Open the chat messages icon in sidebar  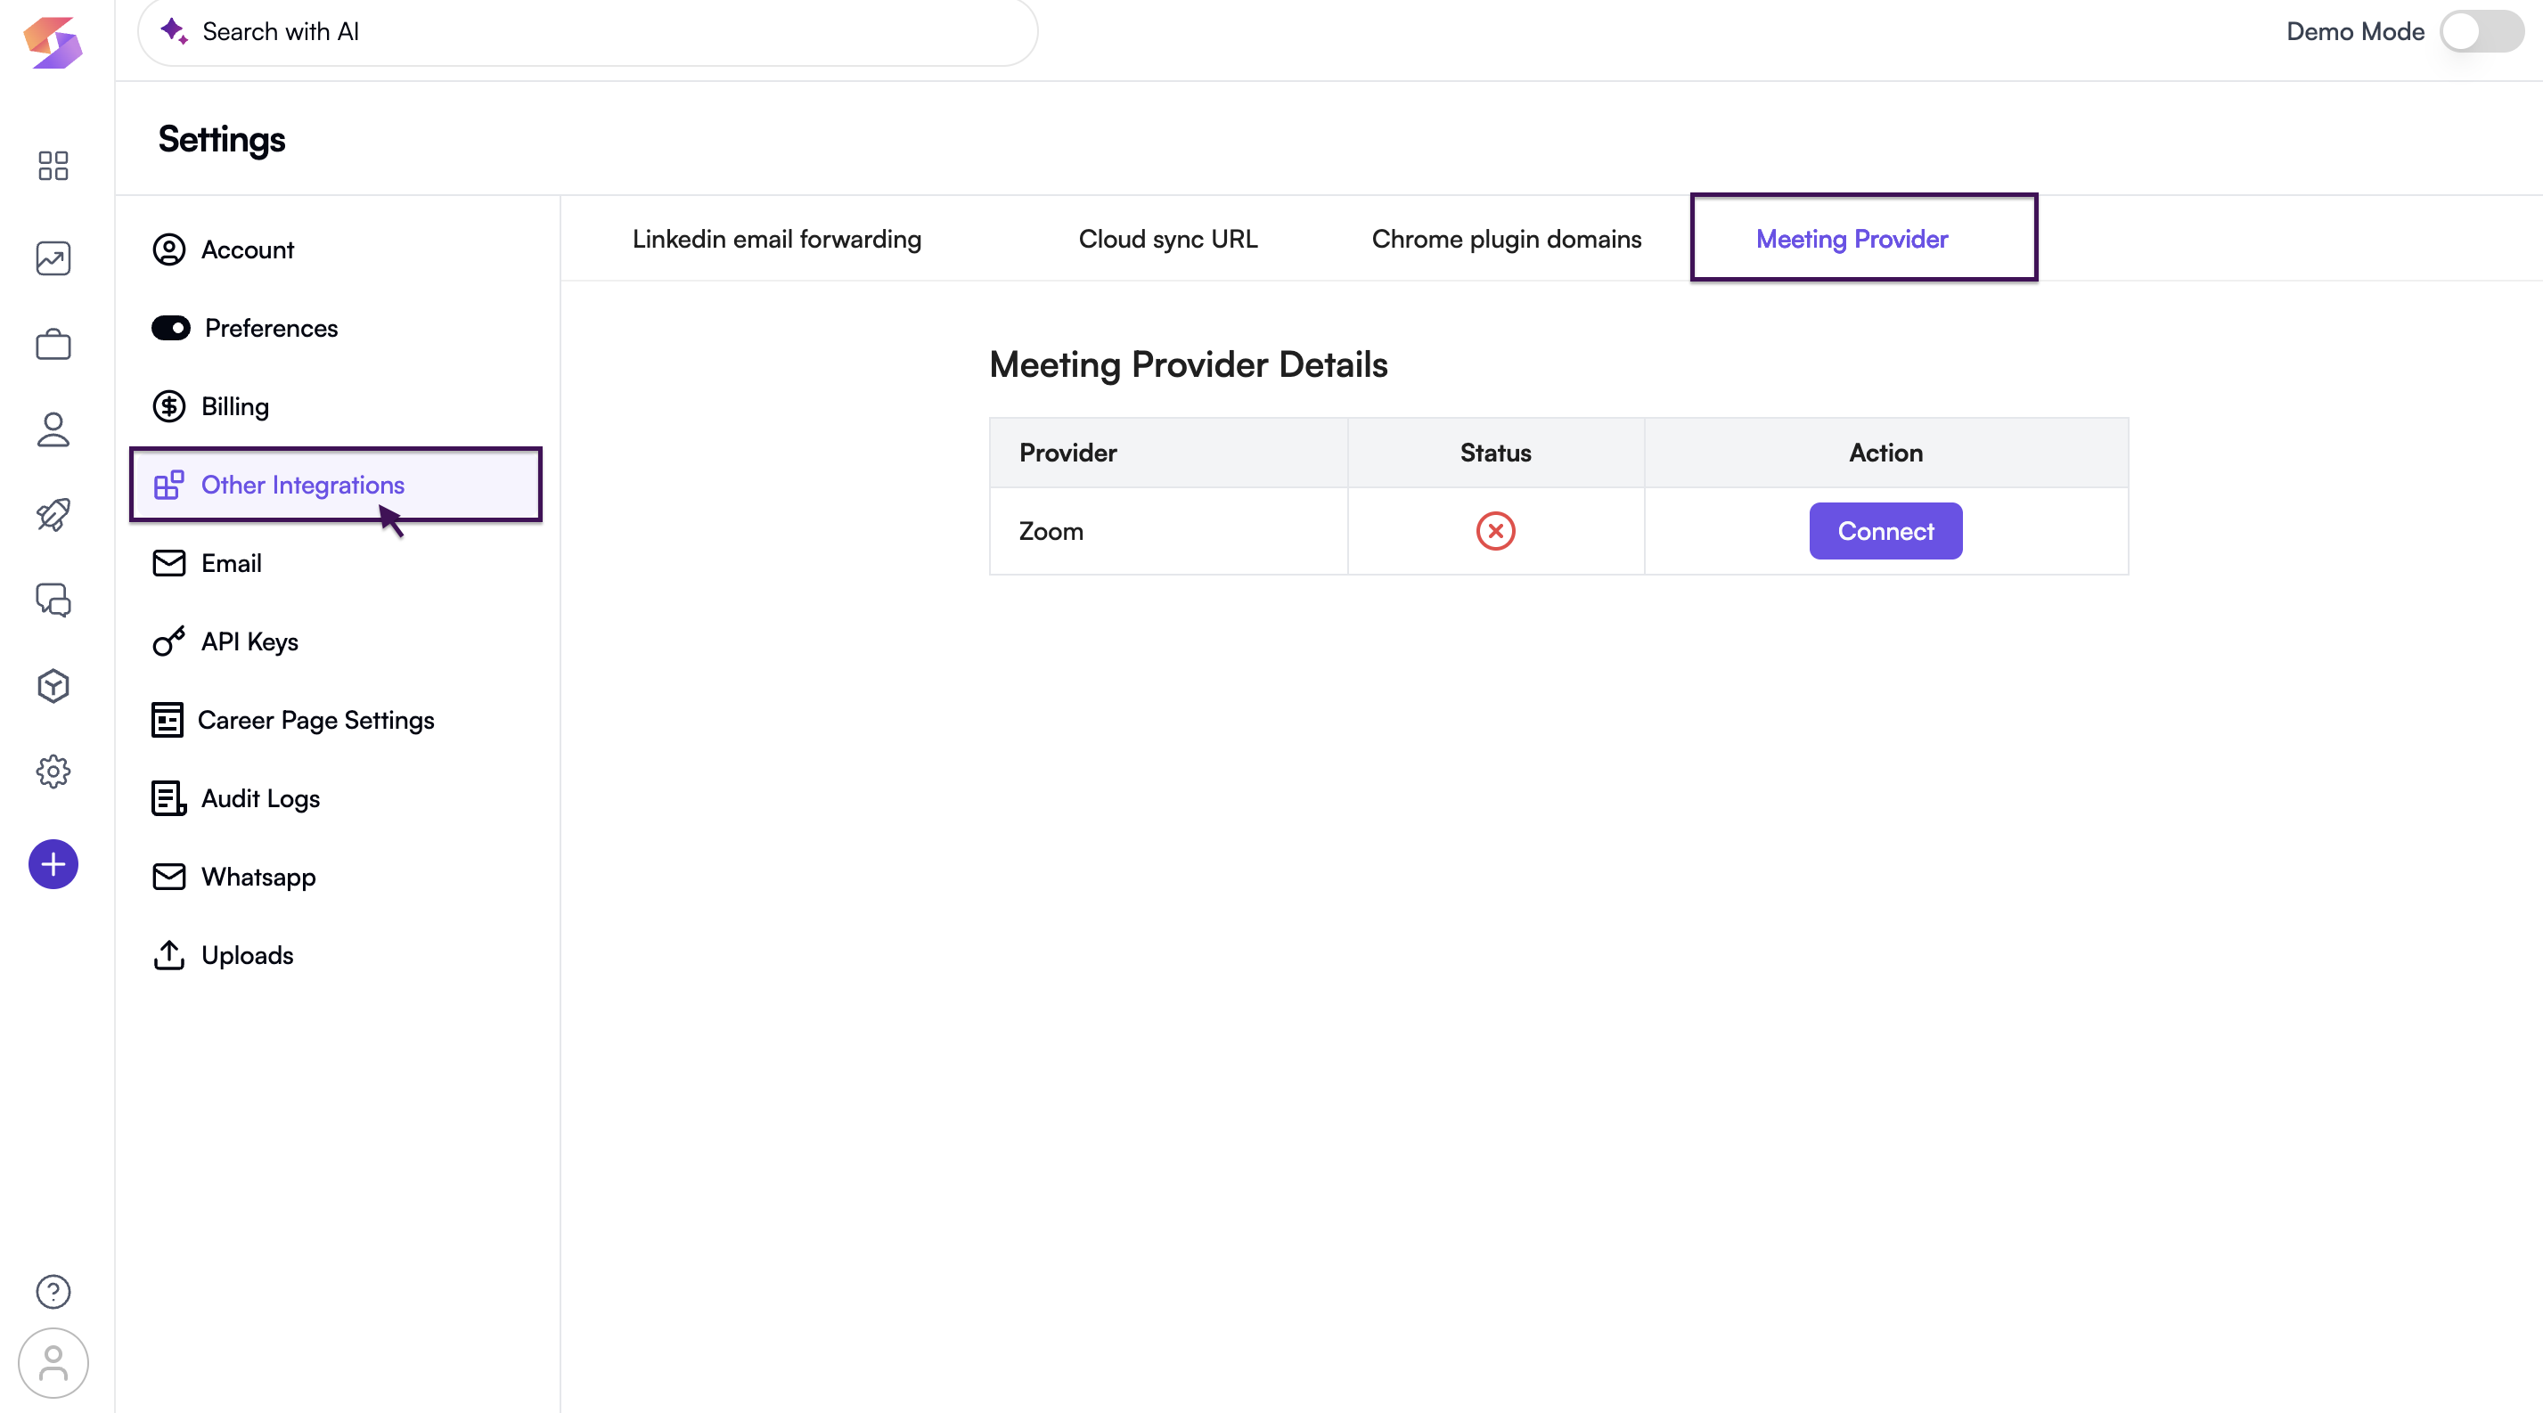click(53, 600)
